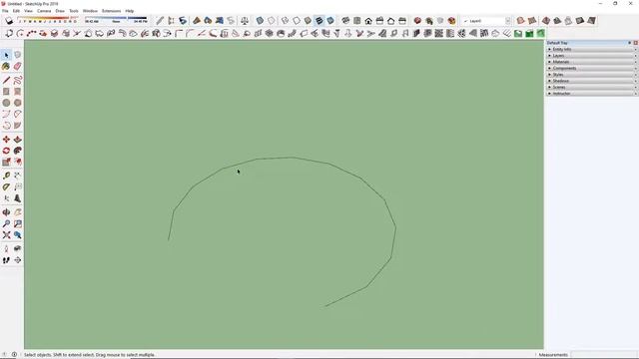The image size is (639, 359).
Task: Choose the Pan hand tool
Action: click(18, 212)
